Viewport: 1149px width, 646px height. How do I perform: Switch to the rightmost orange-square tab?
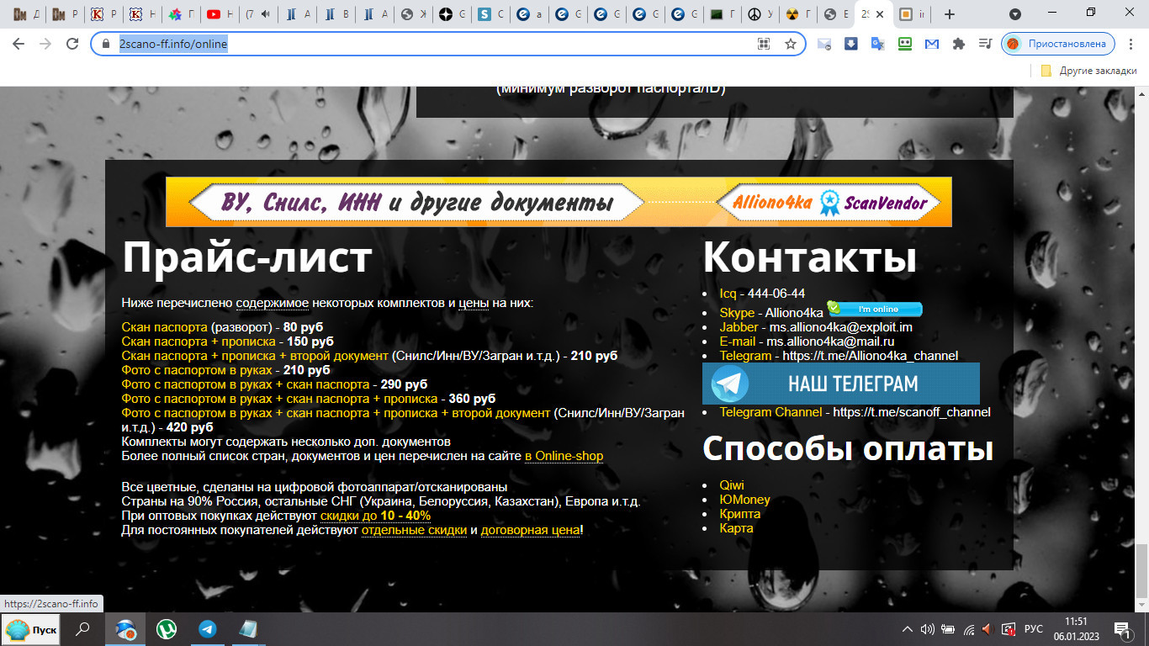pos(913,14)
